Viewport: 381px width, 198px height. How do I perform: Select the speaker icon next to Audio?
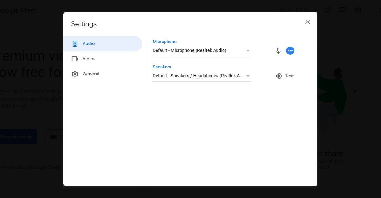pos(75,43)
